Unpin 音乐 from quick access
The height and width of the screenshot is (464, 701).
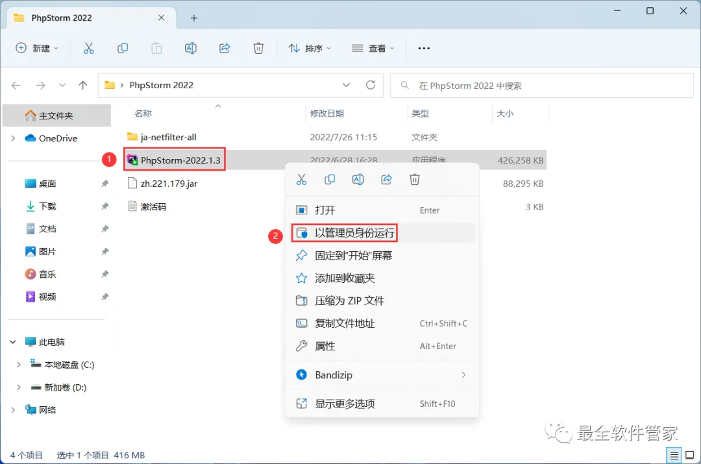tap(105, 274)
